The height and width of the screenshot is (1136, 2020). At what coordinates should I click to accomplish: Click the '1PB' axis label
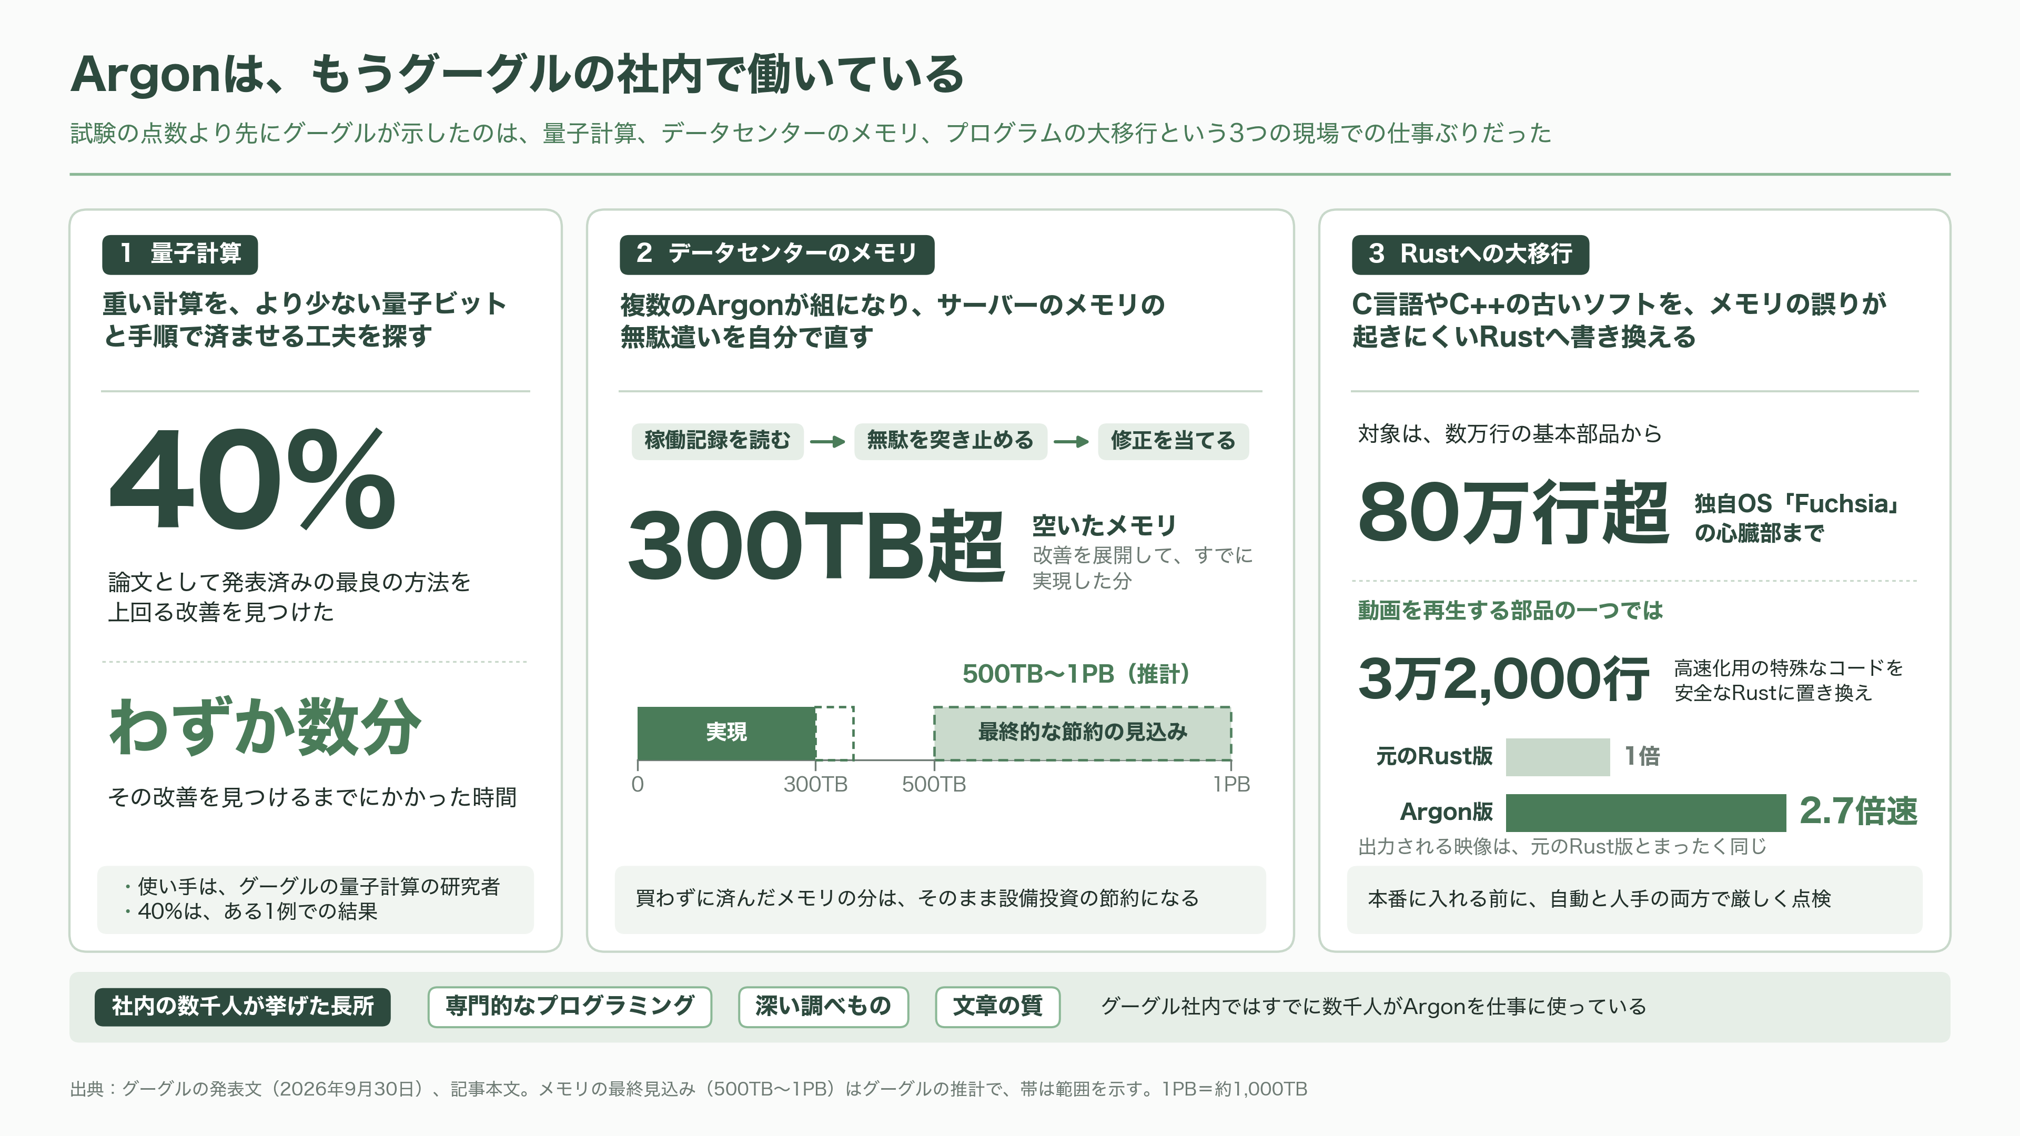click(1231, 785)
